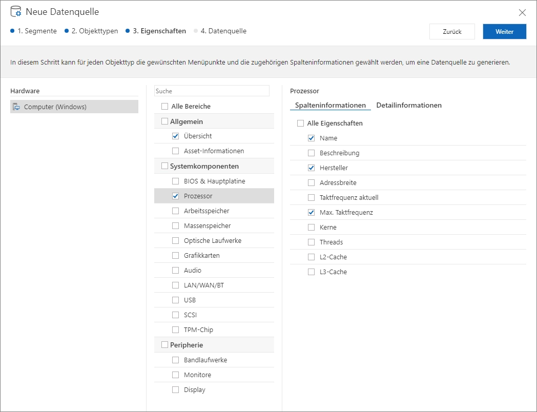Enable the Kerne property checkbox
Image resolution: width=537 pixels, height=412 pixels.
[x=311, y=228]
